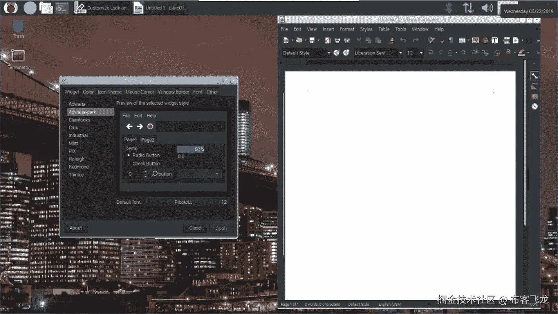
Task: Click the Insert Table icon
Action: pyautogui.click(x=462, y=40)
